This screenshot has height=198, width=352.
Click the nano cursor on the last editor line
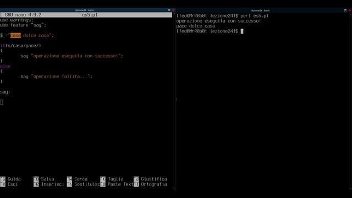click(1, 102)
